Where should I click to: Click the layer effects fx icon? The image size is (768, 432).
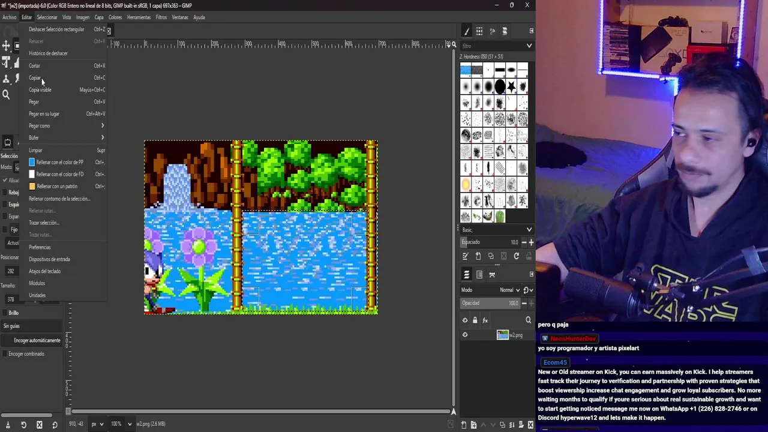click(485, 320)
